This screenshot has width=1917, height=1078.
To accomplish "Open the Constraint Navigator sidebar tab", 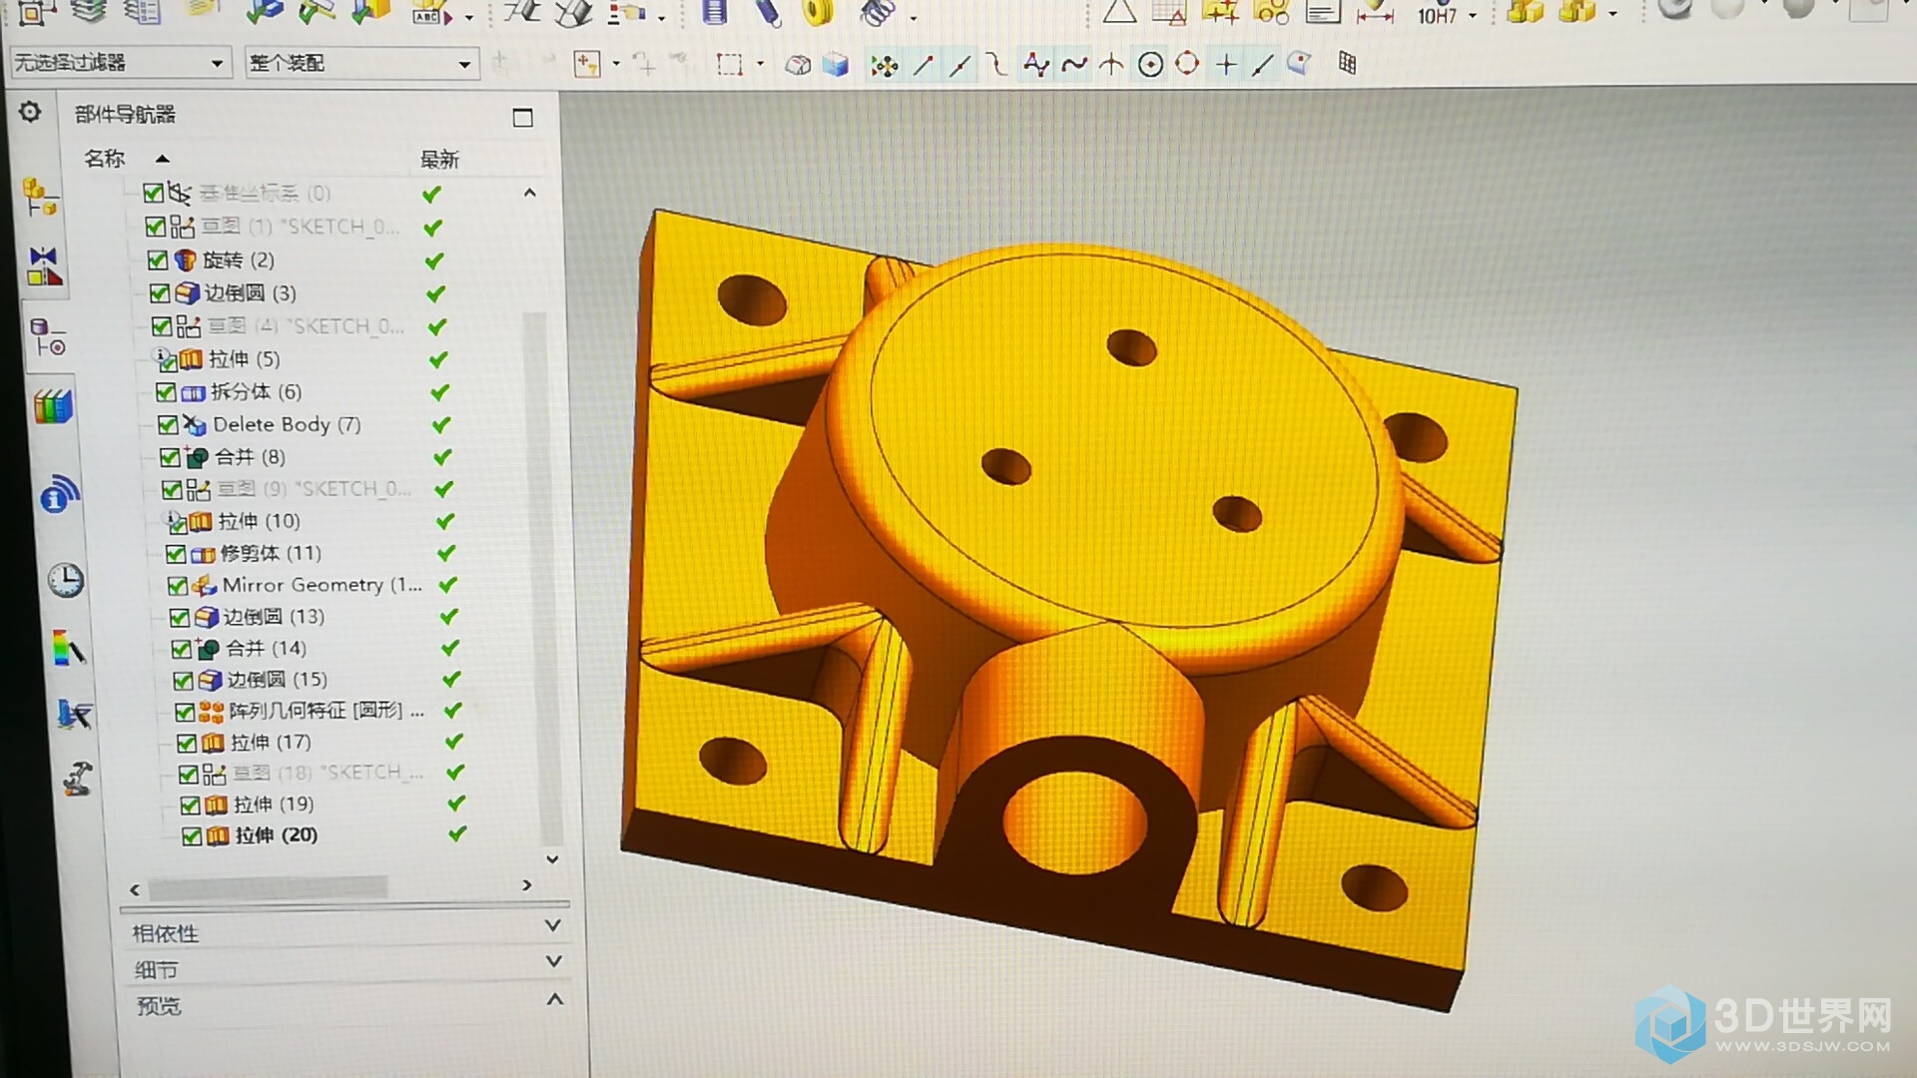I will pos(44,266).
